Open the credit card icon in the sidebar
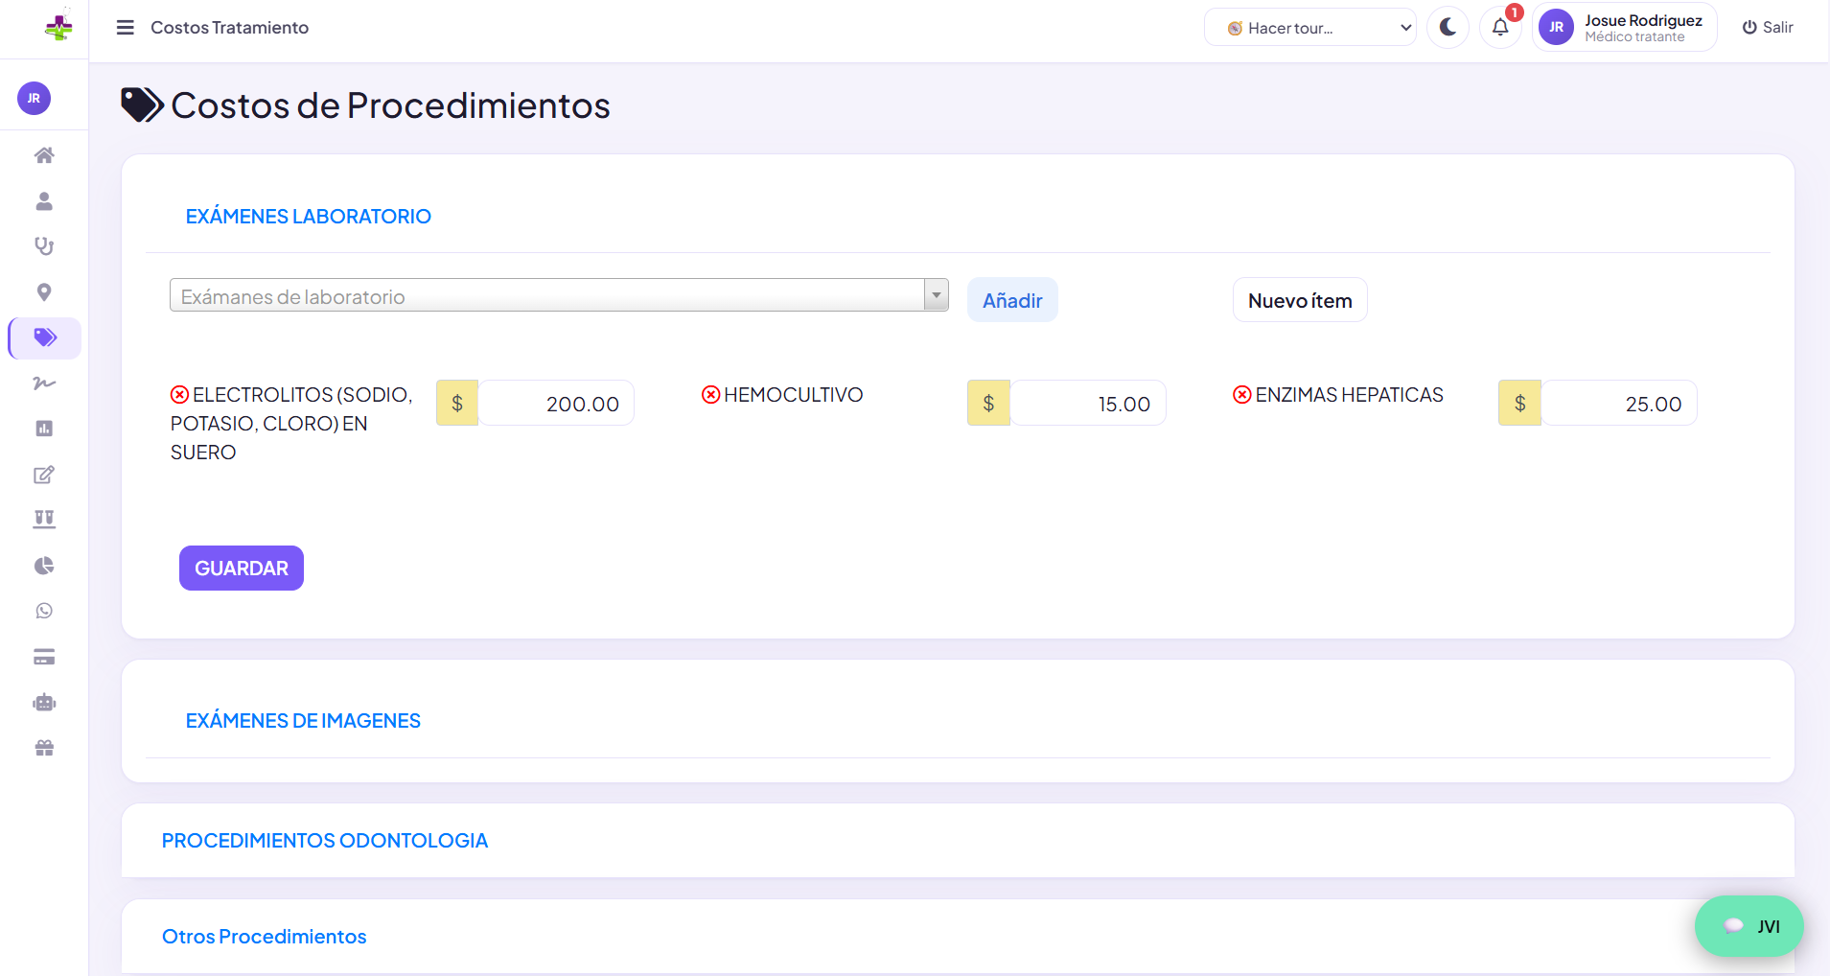The image size is (1830, 976). [44, 657]
